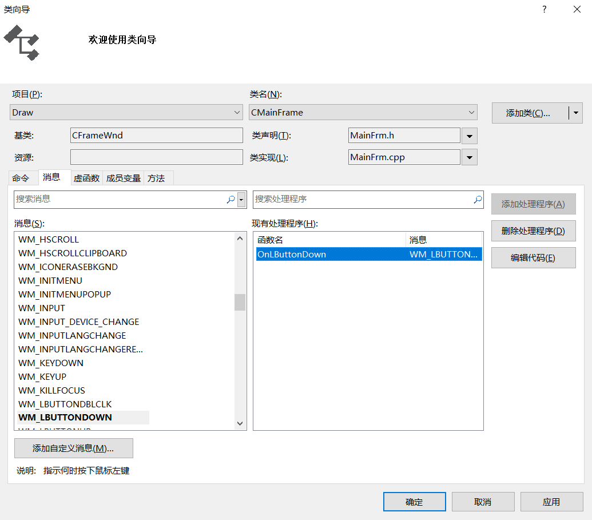Screen dimensions: 592x520
Task: Click the help question mark icon
Action: (x=543, y=9)
